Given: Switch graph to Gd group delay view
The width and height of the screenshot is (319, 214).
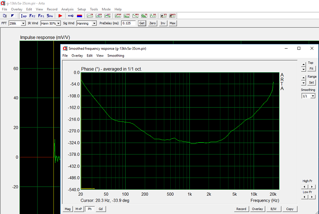Looking at the screenshot, I should point(101,209).
